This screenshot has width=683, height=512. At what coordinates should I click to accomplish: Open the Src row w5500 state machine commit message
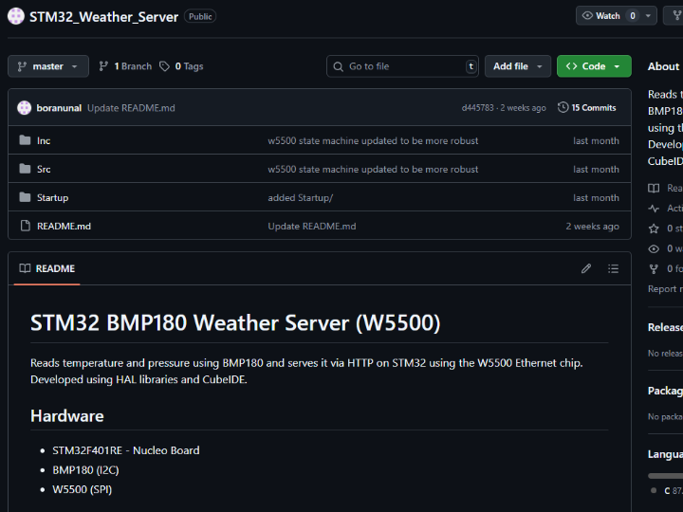tap(373, 169)
